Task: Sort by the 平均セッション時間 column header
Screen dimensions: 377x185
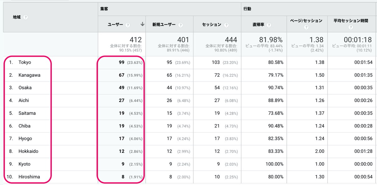Action: pos(351,21)
